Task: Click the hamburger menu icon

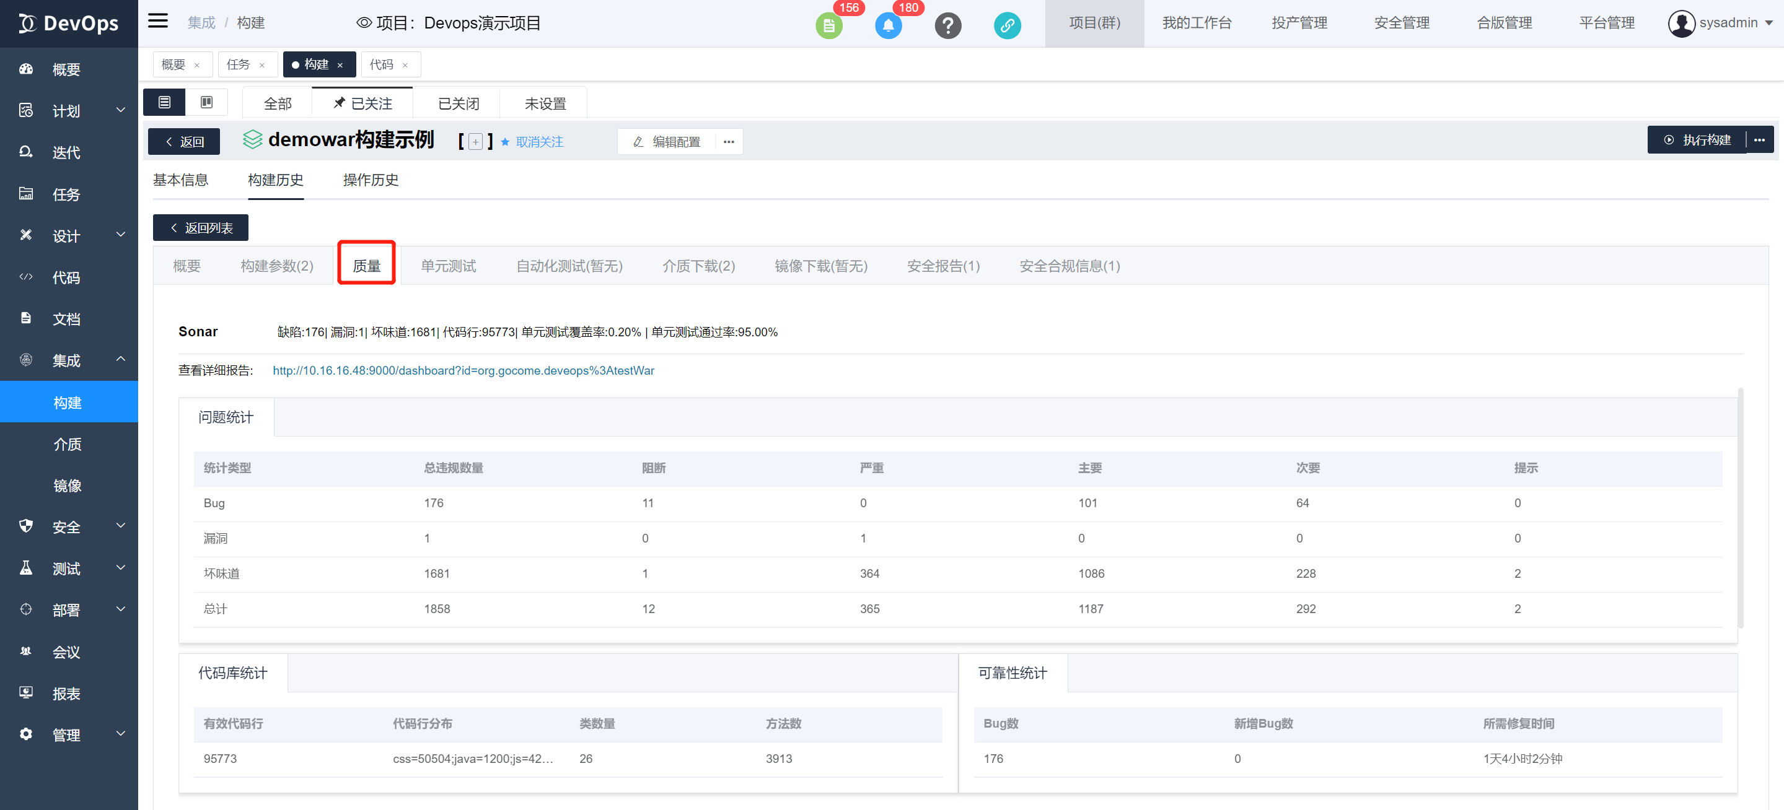Action: 158,21
